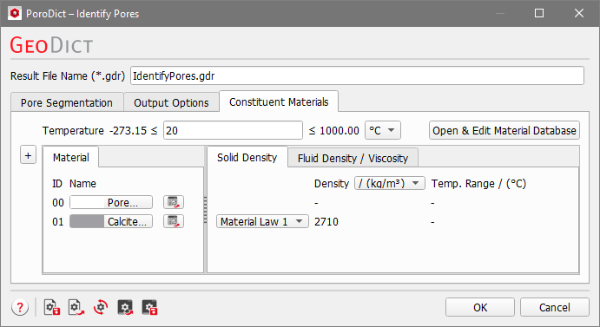Click the material ID 01

pos(58,221)
